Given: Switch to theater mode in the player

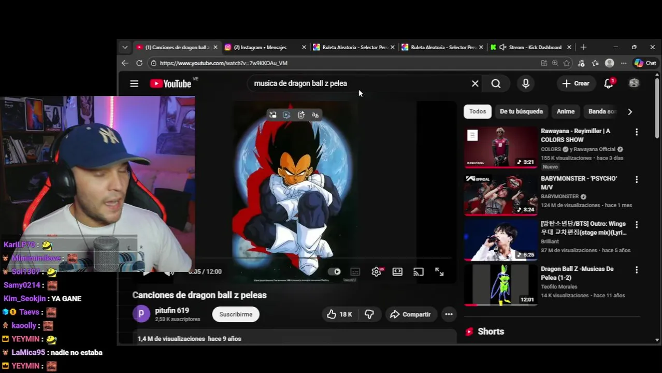Looking at the screenshot, I should click(397, 271).
